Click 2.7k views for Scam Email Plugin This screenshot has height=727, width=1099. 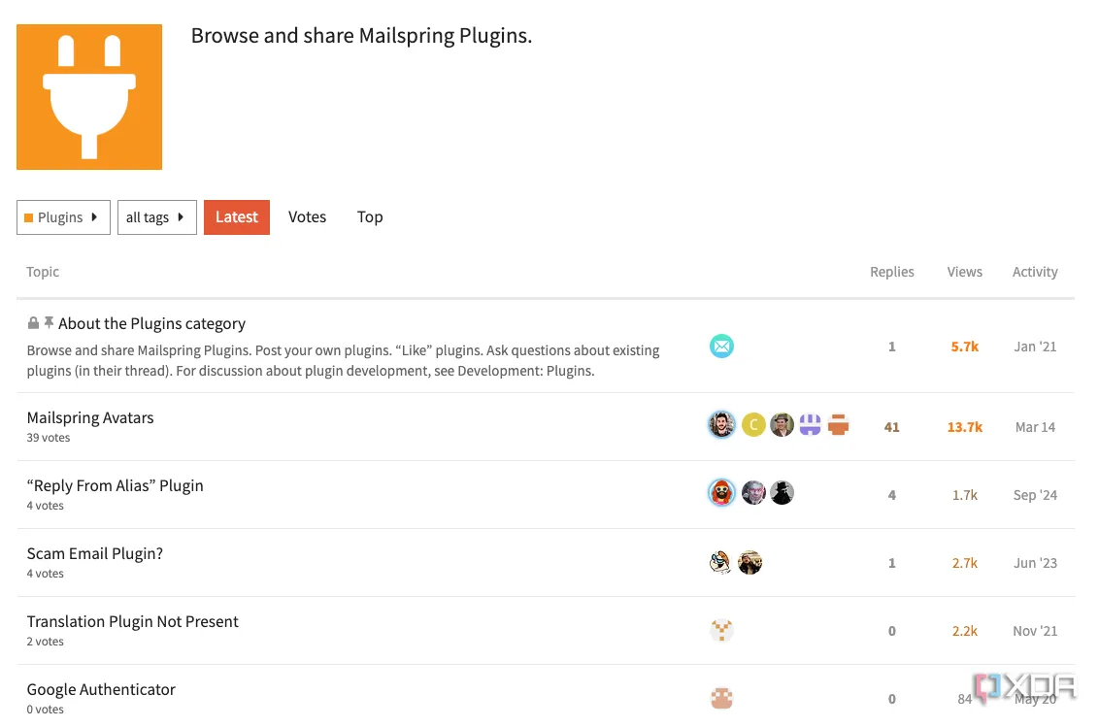tap(964, 563)
